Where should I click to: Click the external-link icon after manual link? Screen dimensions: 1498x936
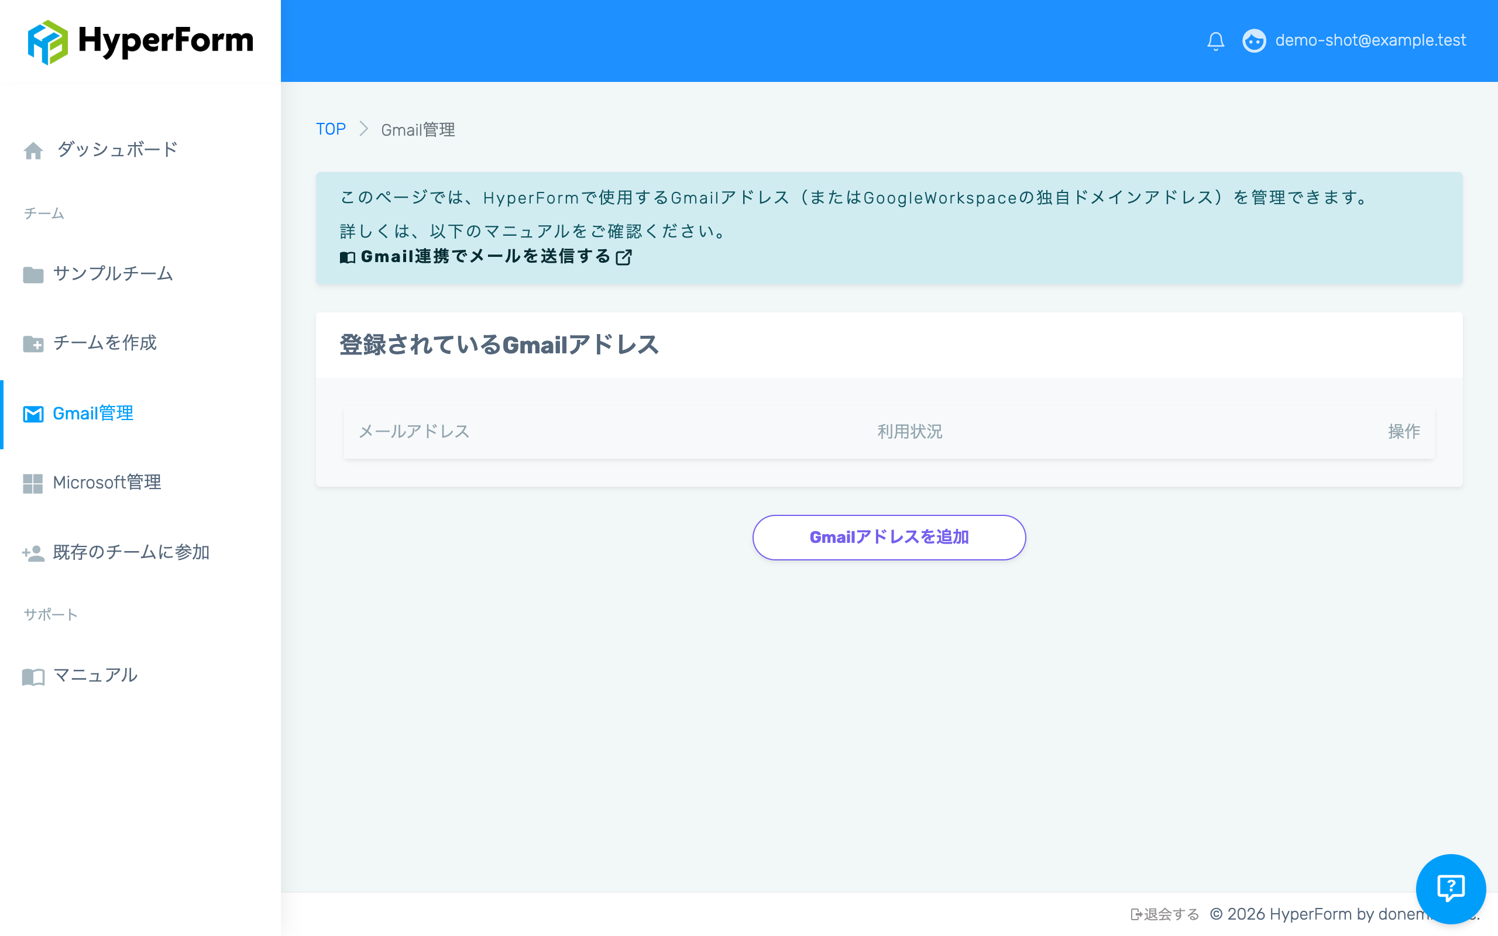click(623, 257)
